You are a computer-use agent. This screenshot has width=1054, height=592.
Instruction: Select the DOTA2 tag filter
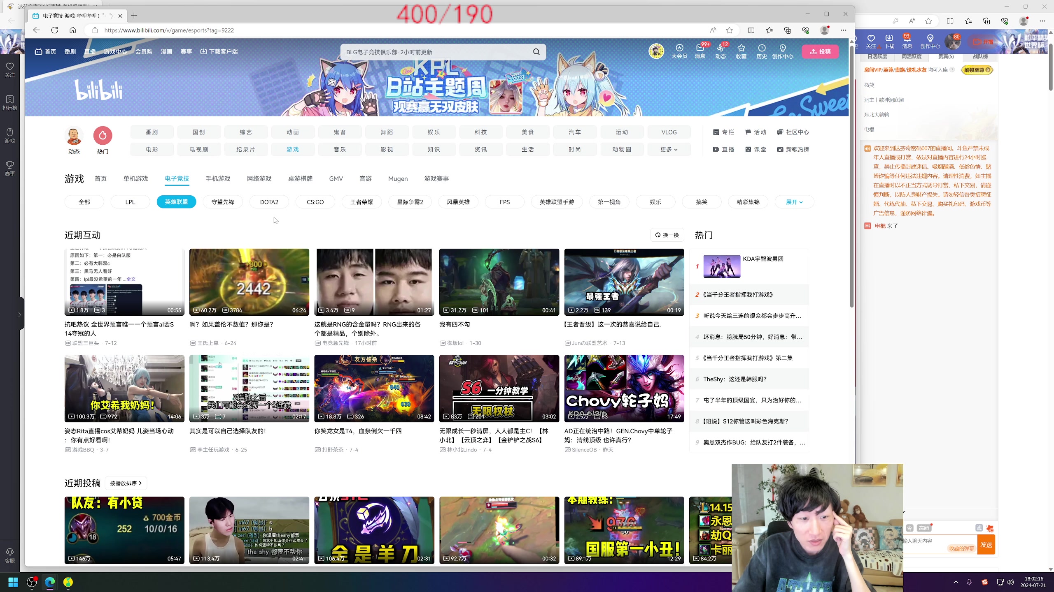[269, 202]
